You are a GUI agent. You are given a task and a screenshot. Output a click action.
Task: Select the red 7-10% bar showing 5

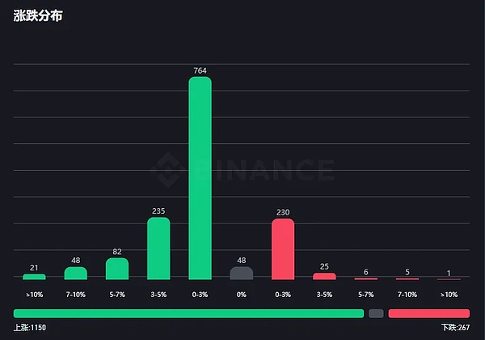pos(407,278)
